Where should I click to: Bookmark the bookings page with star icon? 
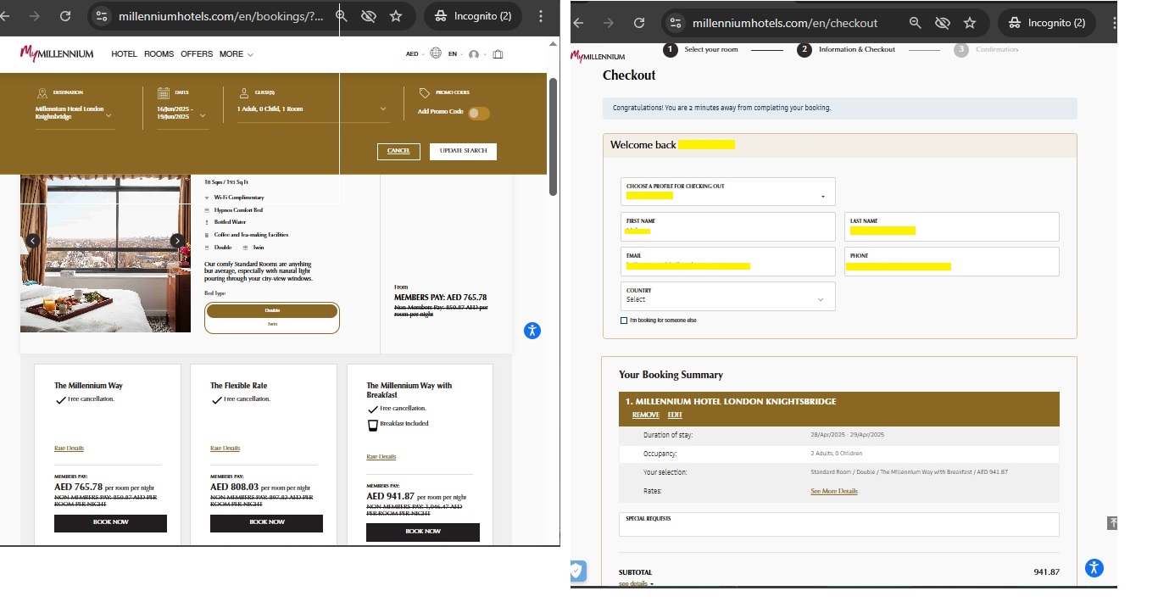click(396, 16)
